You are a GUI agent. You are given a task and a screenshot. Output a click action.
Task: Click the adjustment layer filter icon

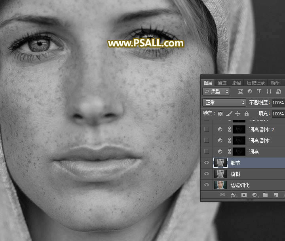pyautogui.click(x=249, y=92)
